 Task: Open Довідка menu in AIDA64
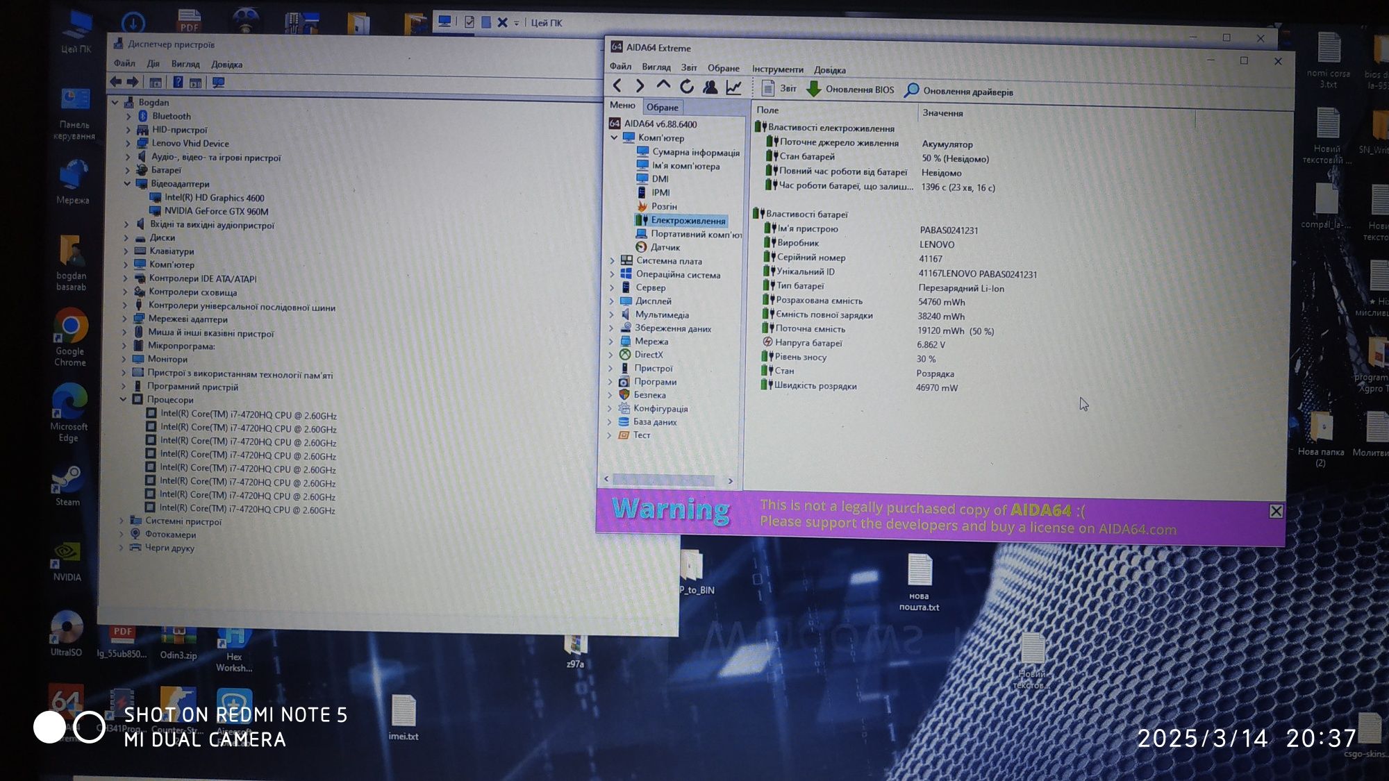(830, 70)
